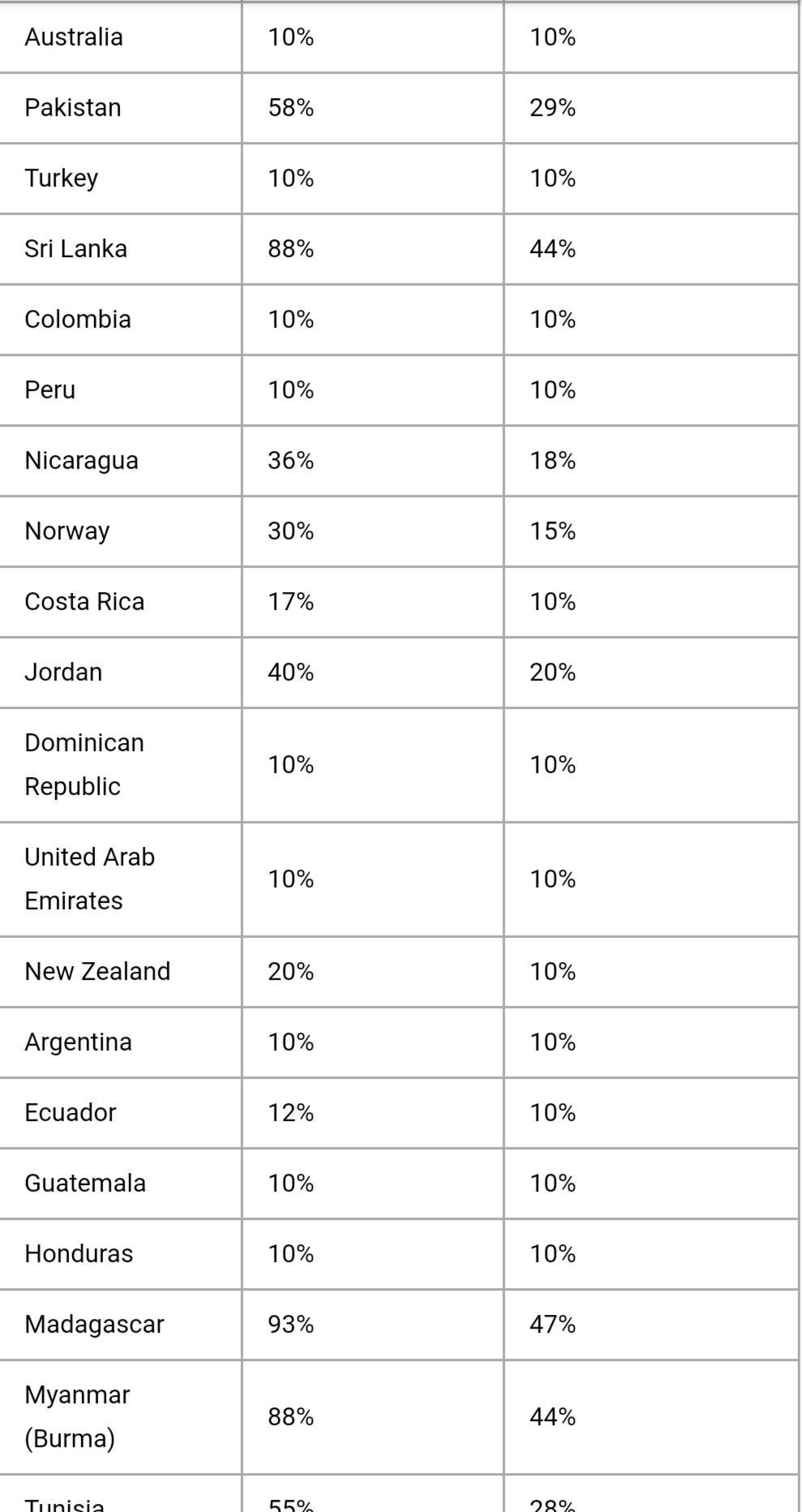Click Madagascar's 93% value
Viewport: 802px width, 1512px height.
tap(291, 1325)
